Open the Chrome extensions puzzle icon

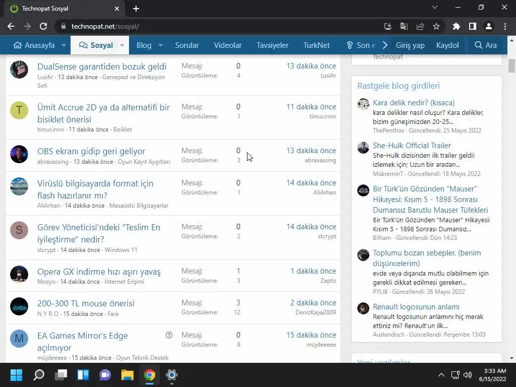tap(456, 26)
